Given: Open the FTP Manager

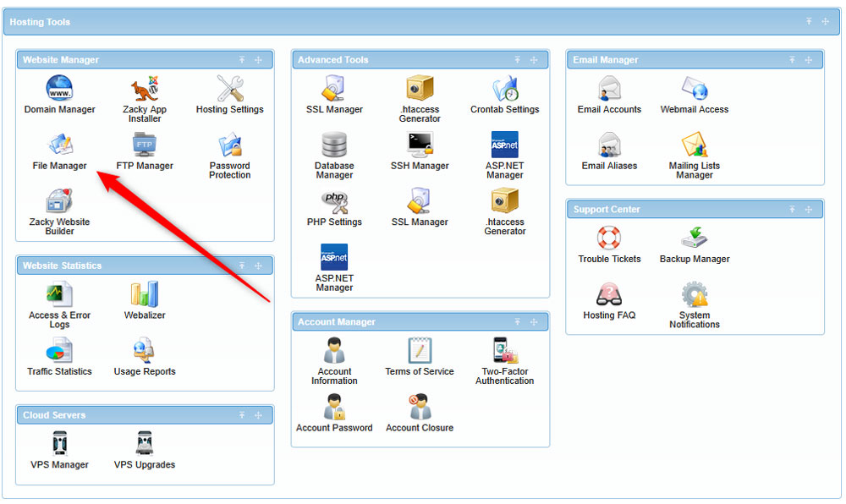Looking at the screenshot, I should pos(144,151).
